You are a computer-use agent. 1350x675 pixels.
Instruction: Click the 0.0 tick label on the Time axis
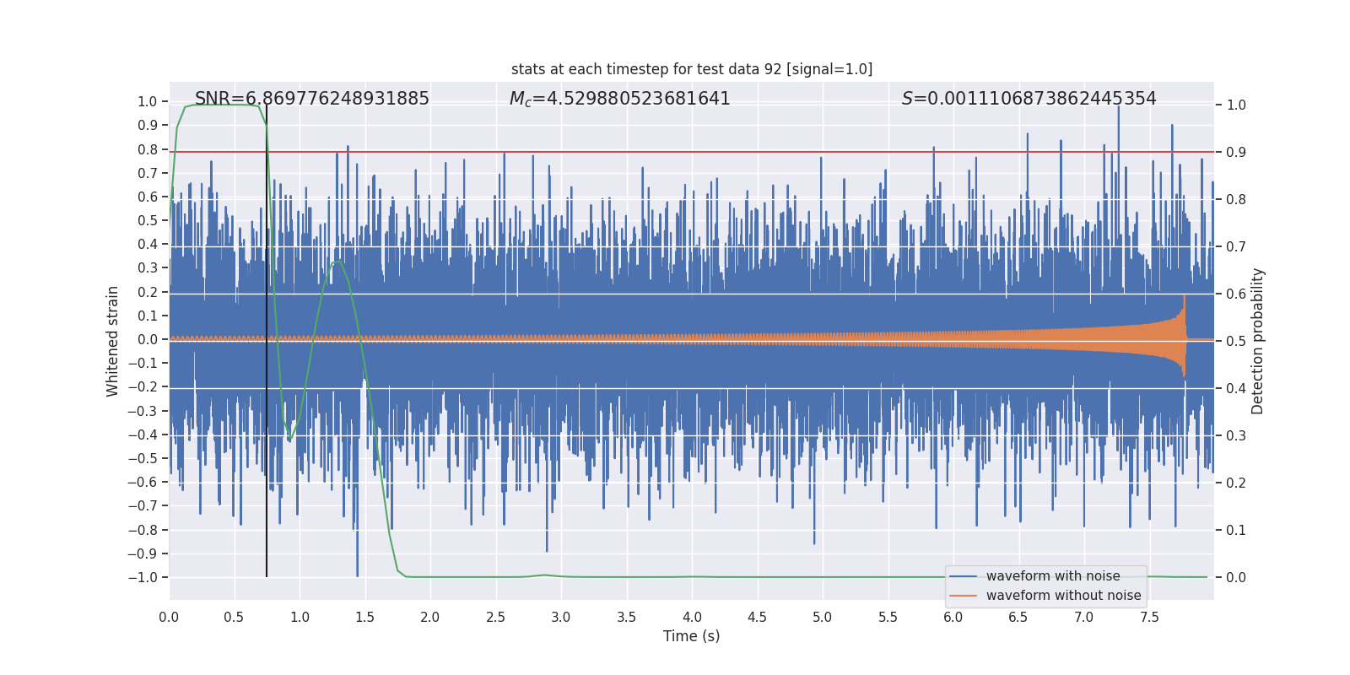(x=169, y=617)
